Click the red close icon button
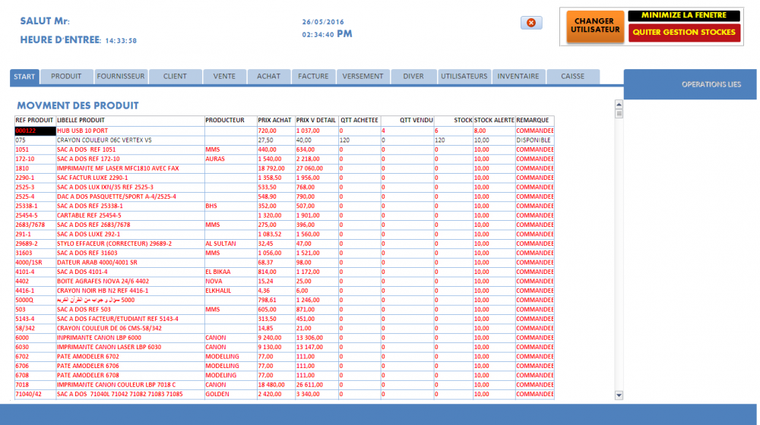Screen dimensions: 760x425 (531, 23)
